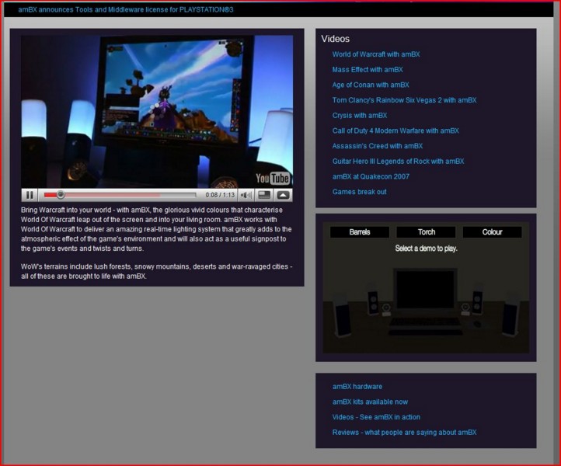
Task: Click the 0:08 / 1:13 time display
Action: tap(220, 195)
